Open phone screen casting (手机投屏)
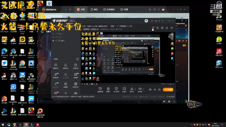Image resolution: width=226 pixels, height=127 pixels. (116, 89)
